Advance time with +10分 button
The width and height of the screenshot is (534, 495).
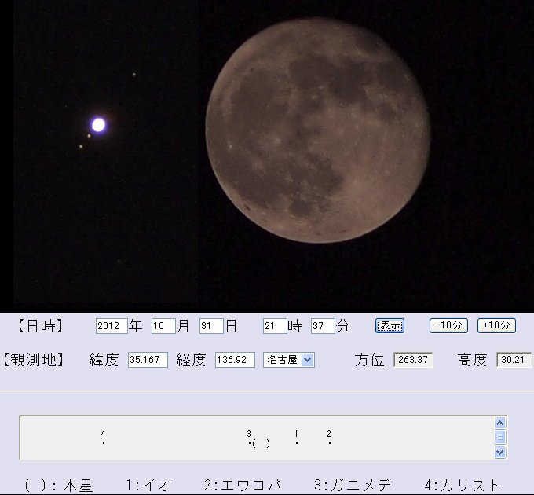click(x=496, y=325)
